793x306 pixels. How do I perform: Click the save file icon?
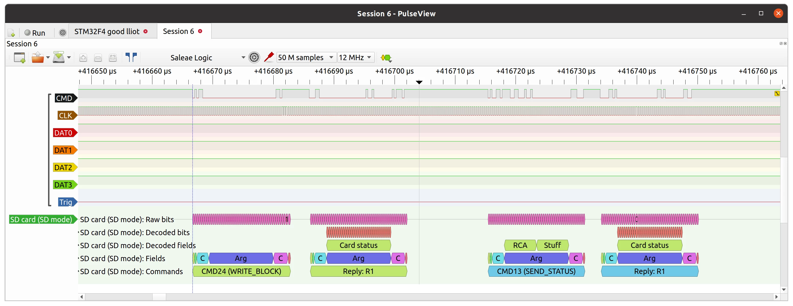pos(58,57)
